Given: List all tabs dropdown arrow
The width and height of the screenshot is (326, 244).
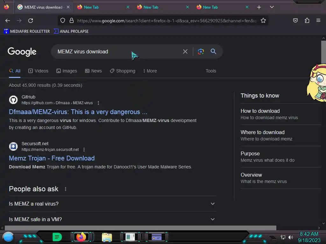Looking at the screenshot, I should click(272, 7).
